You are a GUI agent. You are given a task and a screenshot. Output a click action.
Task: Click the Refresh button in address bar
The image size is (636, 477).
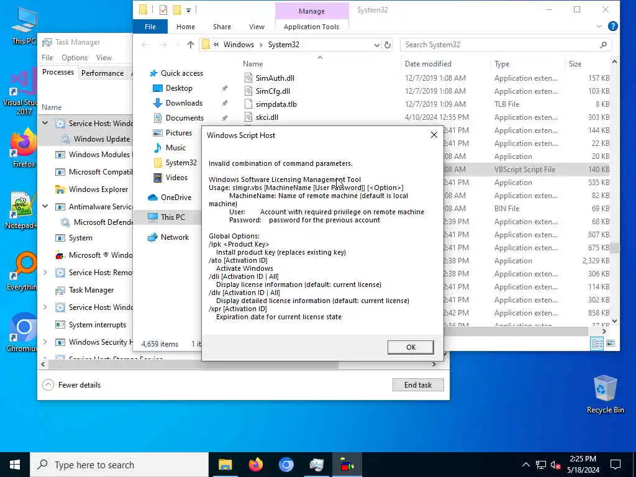tap(388, 45)
